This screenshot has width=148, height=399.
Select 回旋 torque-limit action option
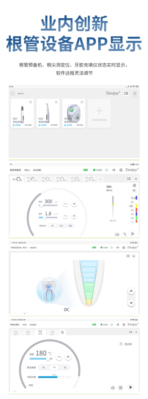point(70,226)
